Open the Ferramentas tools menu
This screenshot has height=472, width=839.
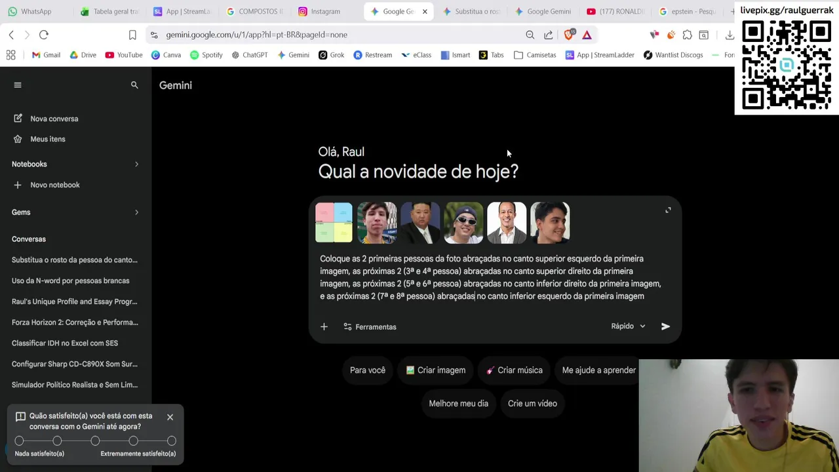coord(370,326)
